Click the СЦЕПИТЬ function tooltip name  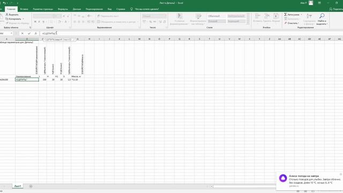(49, 40)
